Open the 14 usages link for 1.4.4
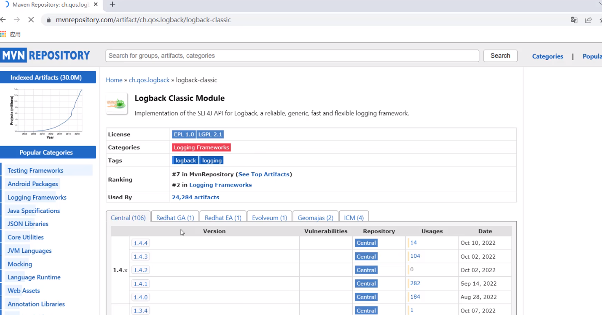This screenshot has height=315, width=602. point(413,243)
